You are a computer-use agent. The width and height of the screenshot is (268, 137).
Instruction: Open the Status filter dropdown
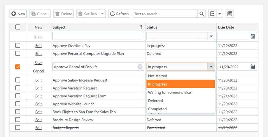212,36
